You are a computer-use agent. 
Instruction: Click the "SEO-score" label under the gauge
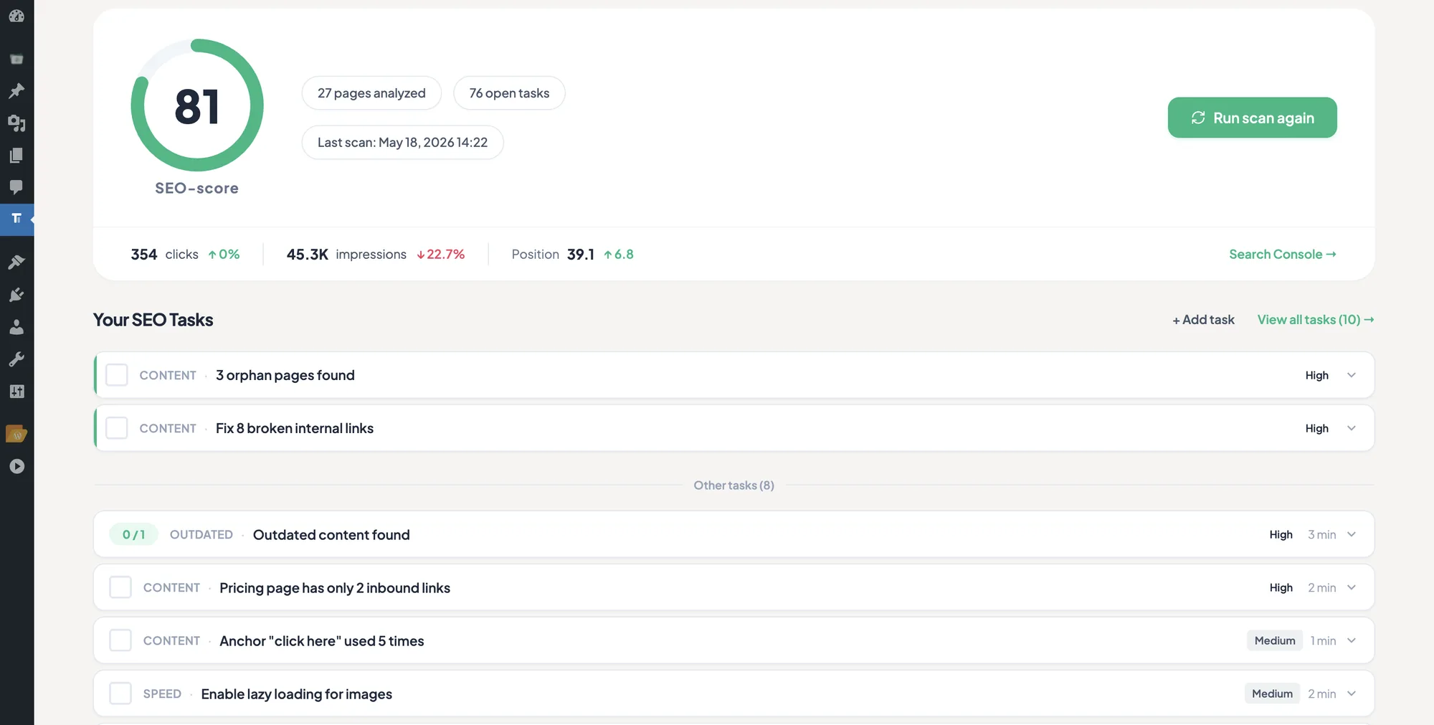[196, 189]
